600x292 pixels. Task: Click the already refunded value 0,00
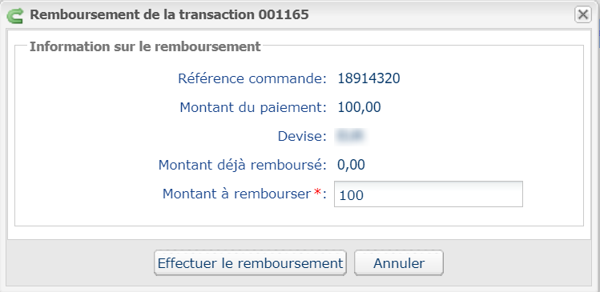point(352,165)
